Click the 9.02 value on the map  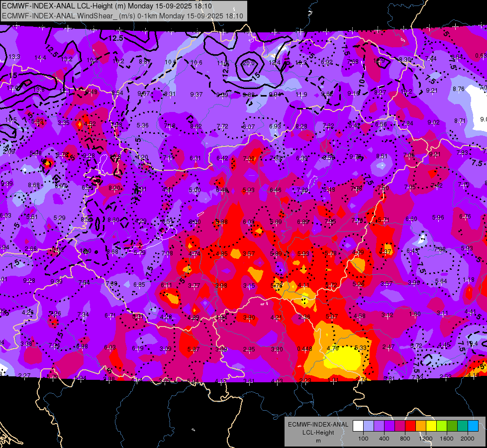[433, 122]
